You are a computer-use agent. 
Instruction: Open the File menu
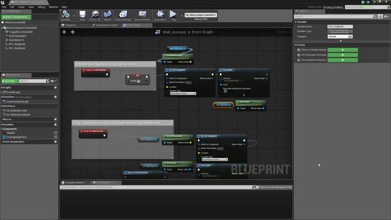(x=4, y=7)
